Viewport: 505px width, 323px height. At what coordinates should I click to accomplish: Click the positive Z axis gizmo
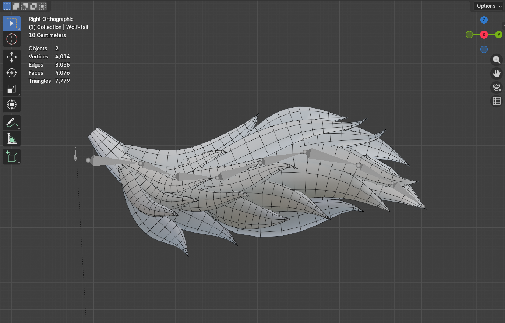point(484,20)
